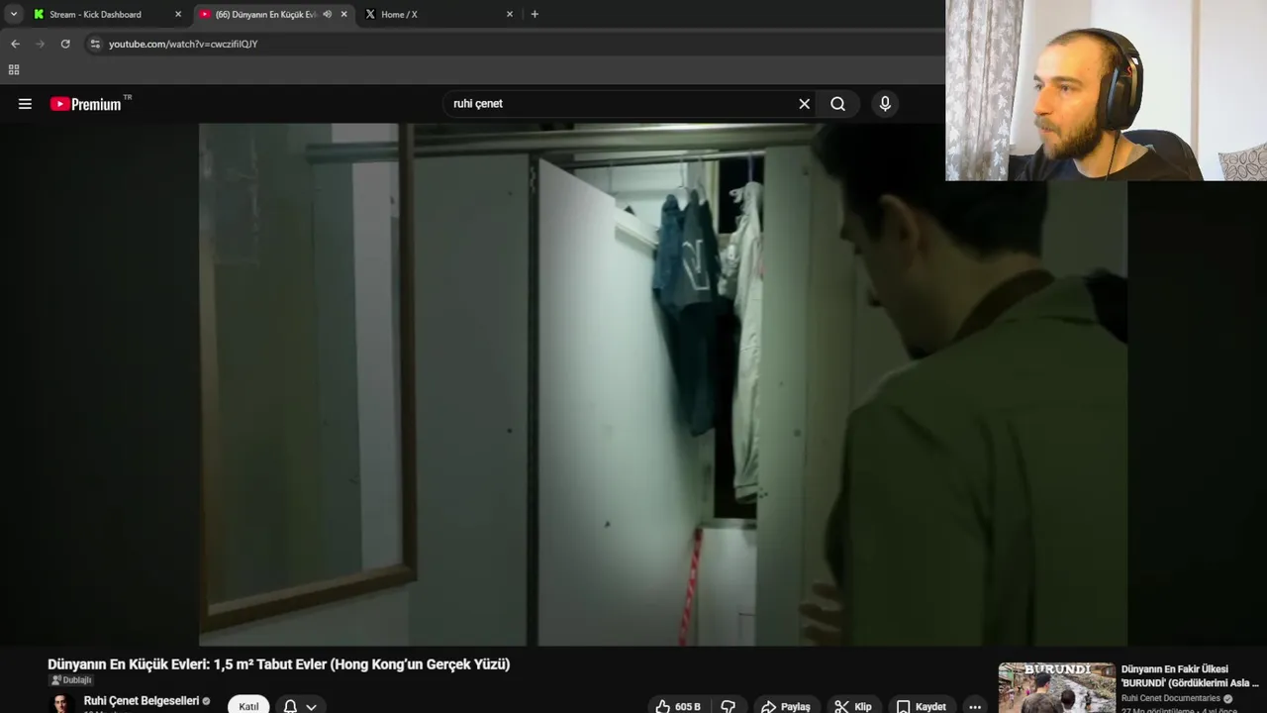Viewport: 1267px width, 713px height.
Task: Start voice search with the microphone icon
Action: click(x=885, y=104)
